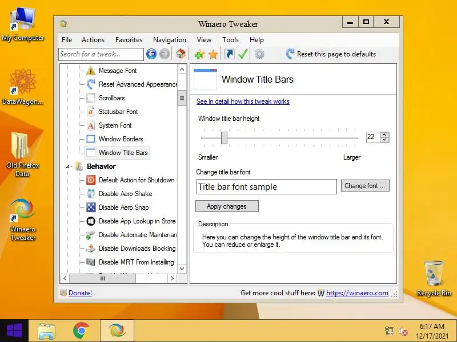Screen dimensions: 457x342
Task: Click the tree vertical scrollbar thumb
Action: pyautogui.click(x=182, y=98)
